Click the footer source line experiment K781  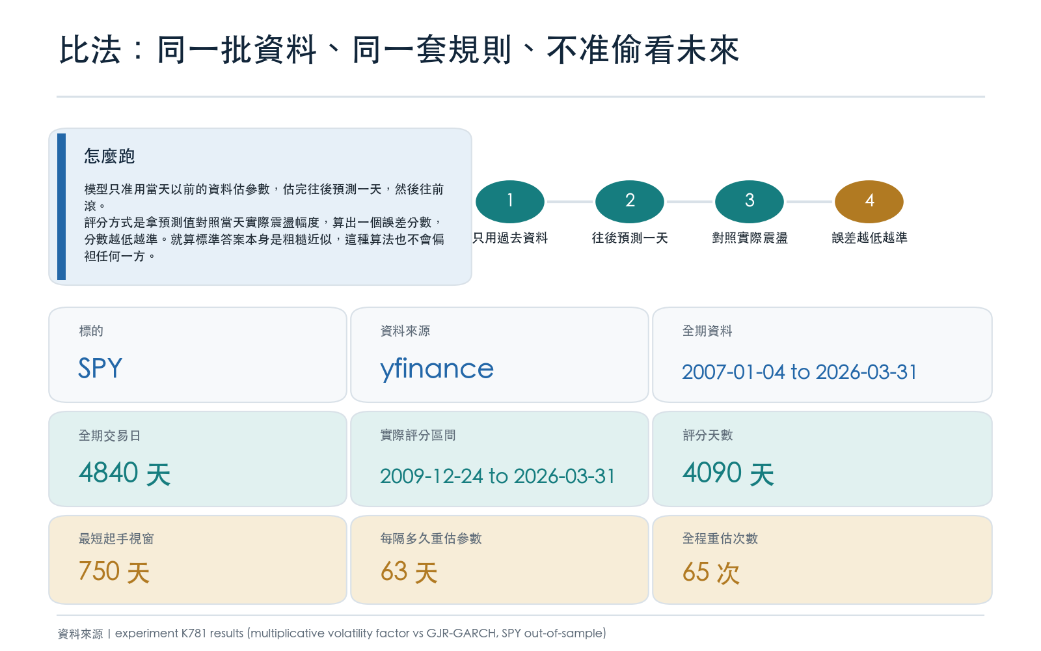click(332, 633)
